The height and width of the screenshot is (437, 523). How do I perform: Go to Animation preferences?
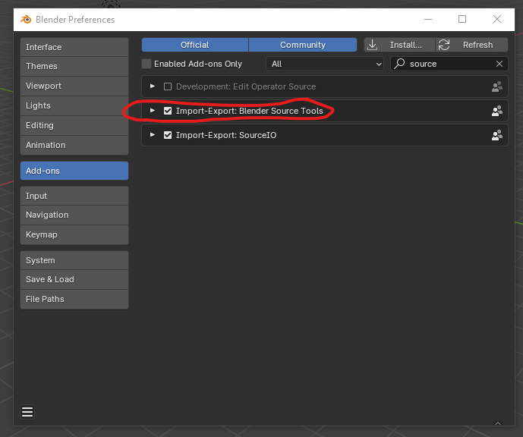pyautogui.click(x=74, y=145)
